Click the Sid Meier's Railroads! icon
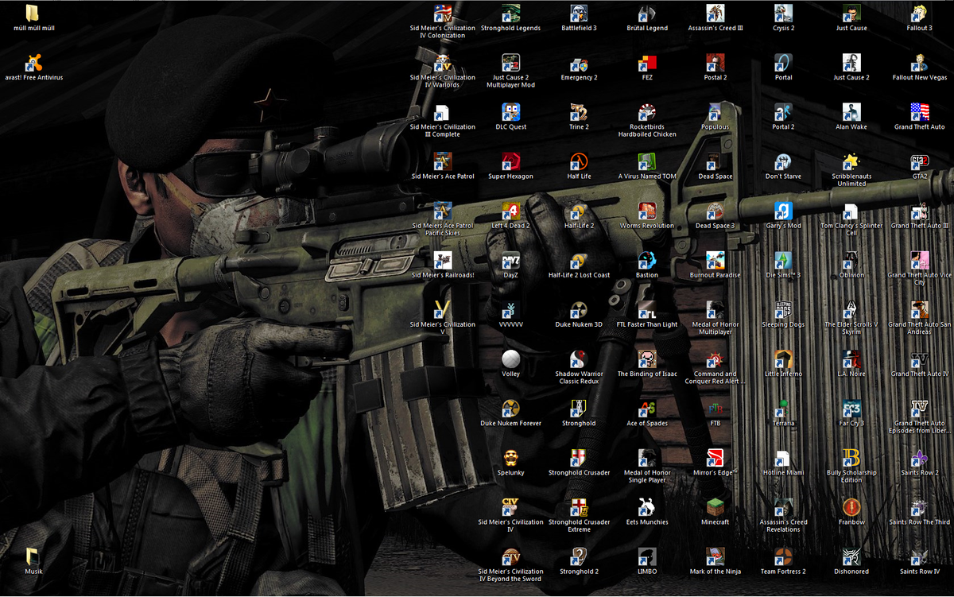Viewport: 954px width, 597px height. tap(443, 260)
